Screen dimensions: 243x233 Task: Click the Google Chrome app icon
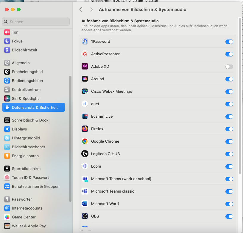pos(85,141)
